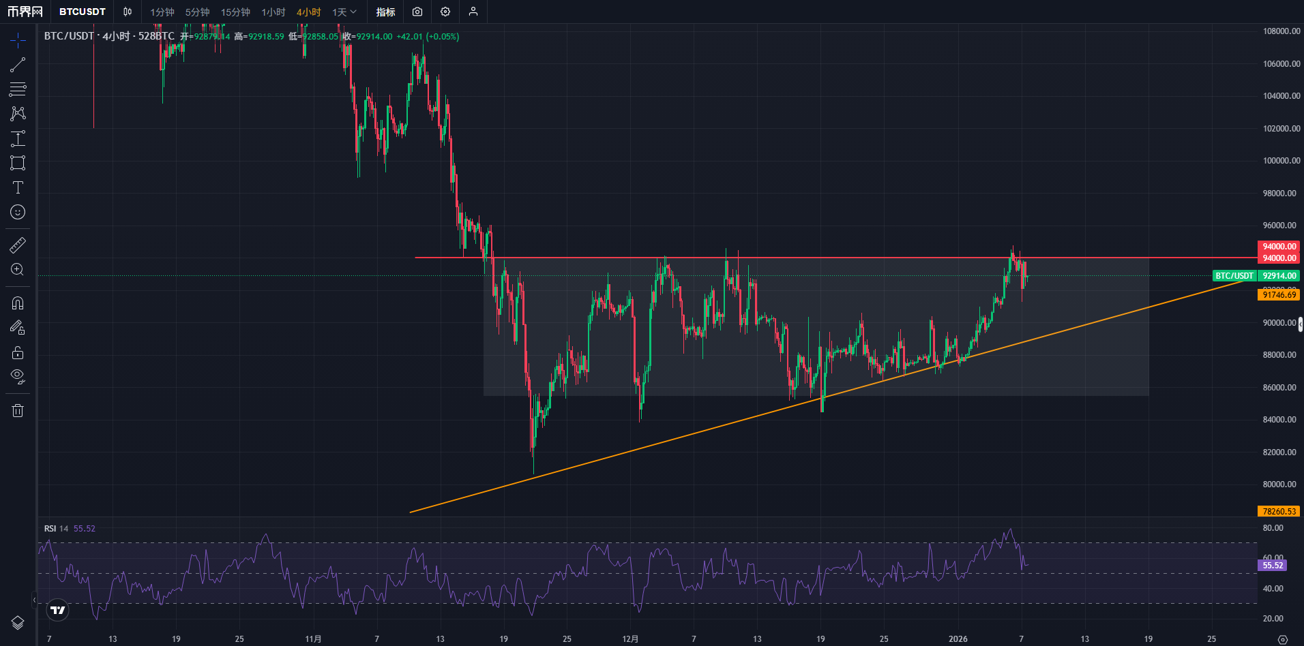Delete drawings with the trash icon

point(18,410)
